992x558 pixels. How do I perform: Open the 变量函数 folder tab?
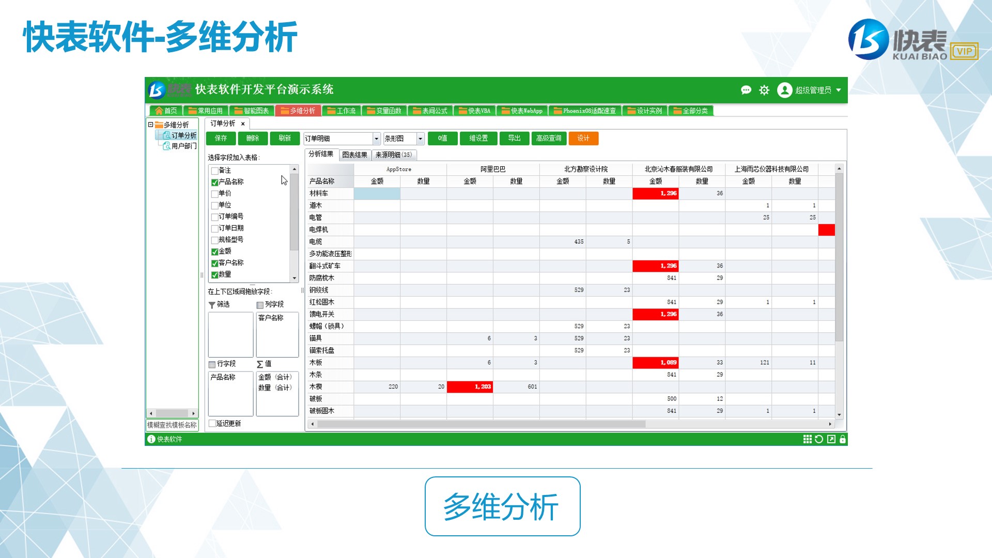point(384,111)
